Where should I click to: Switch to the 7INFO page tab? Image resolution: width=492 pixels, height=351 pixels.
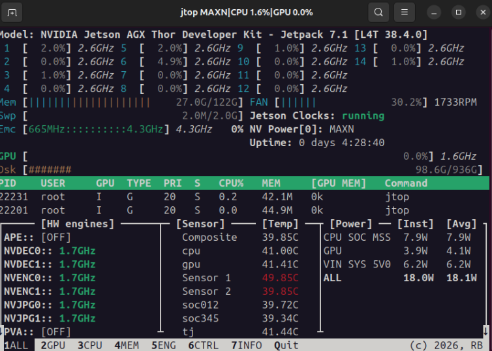(x=246, y=345)
